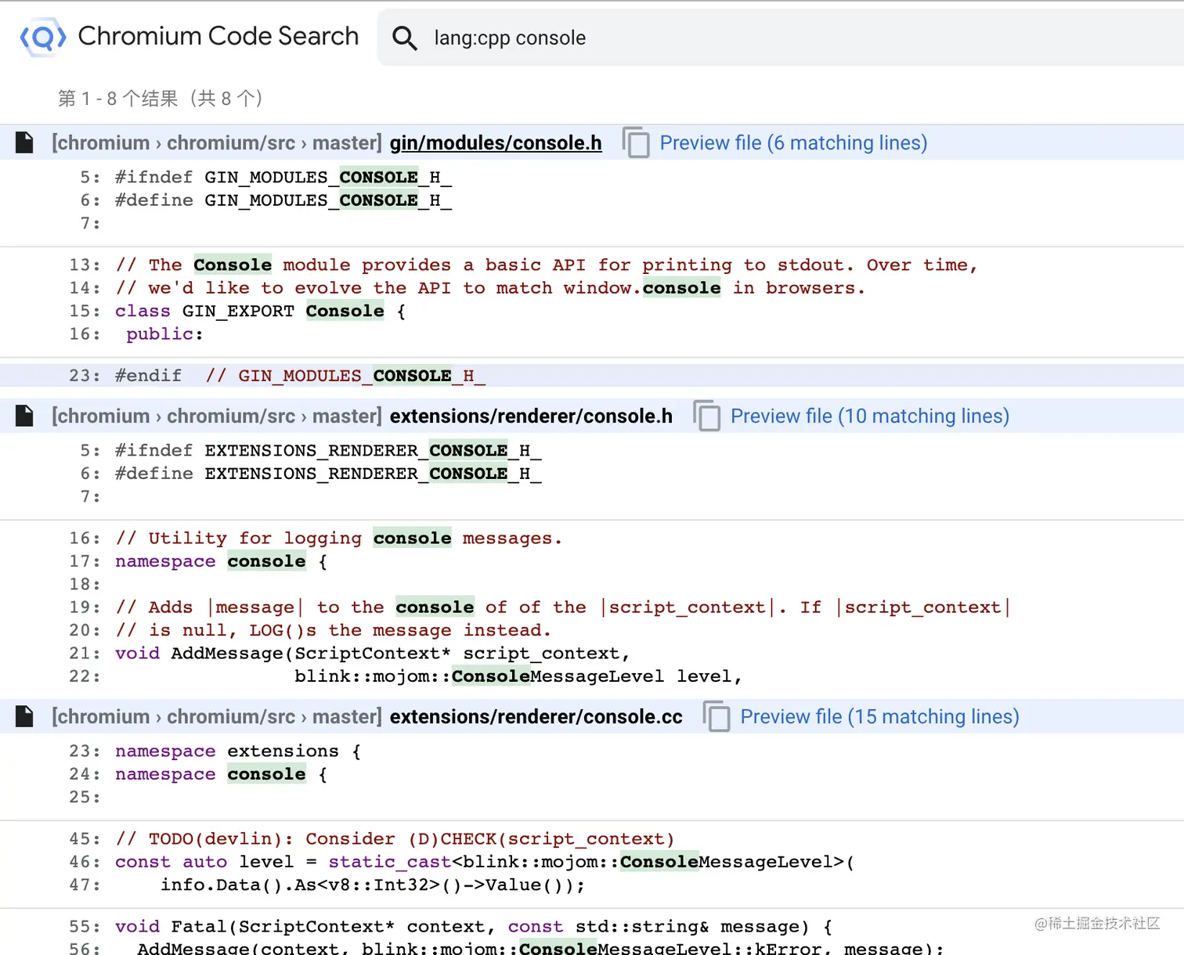The image size is (1184, 955).
Task: Click line 19 comment 'Adds |message| to the console'
Action: click(563, 607)
